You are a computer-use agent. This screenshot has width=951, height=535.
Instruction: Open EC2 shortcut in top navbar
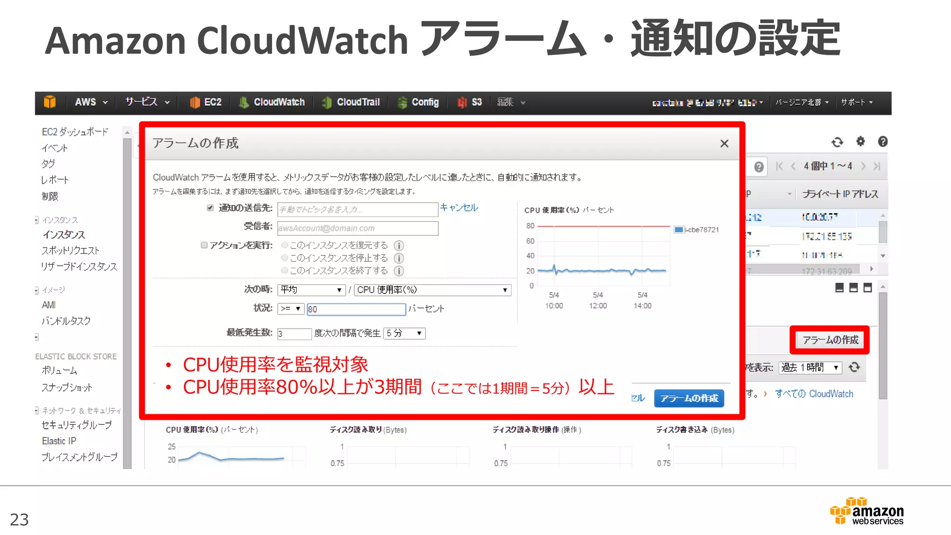pyautogui.click(x=206, y=102)
